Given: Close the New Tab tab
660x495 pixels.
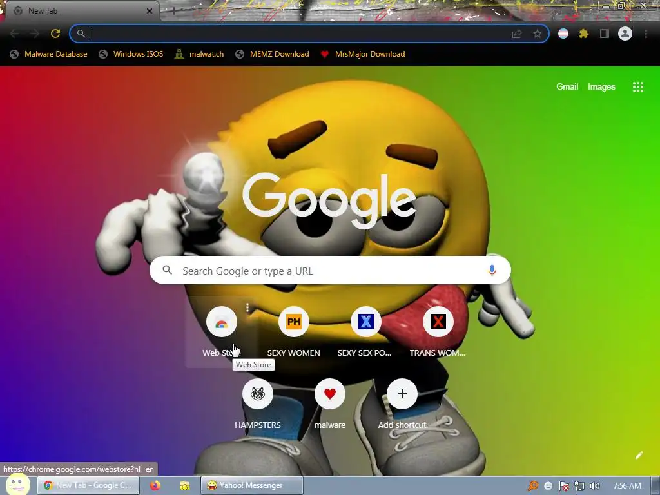Looking at the screenshot, I should [x=150, y=11].
